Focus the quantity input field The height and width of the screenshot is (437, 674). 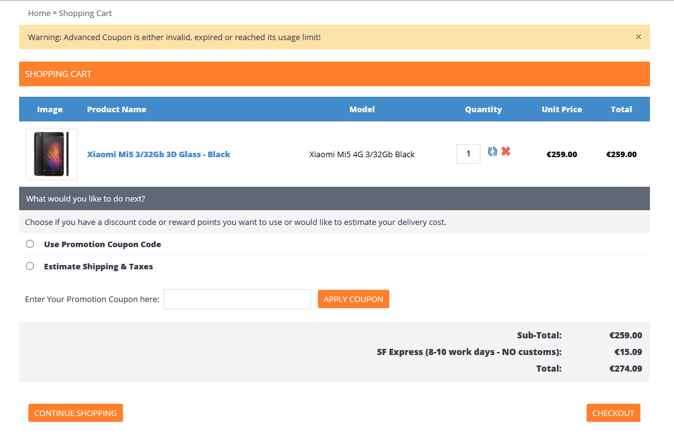pyautogui.click(x=468, y=154)
